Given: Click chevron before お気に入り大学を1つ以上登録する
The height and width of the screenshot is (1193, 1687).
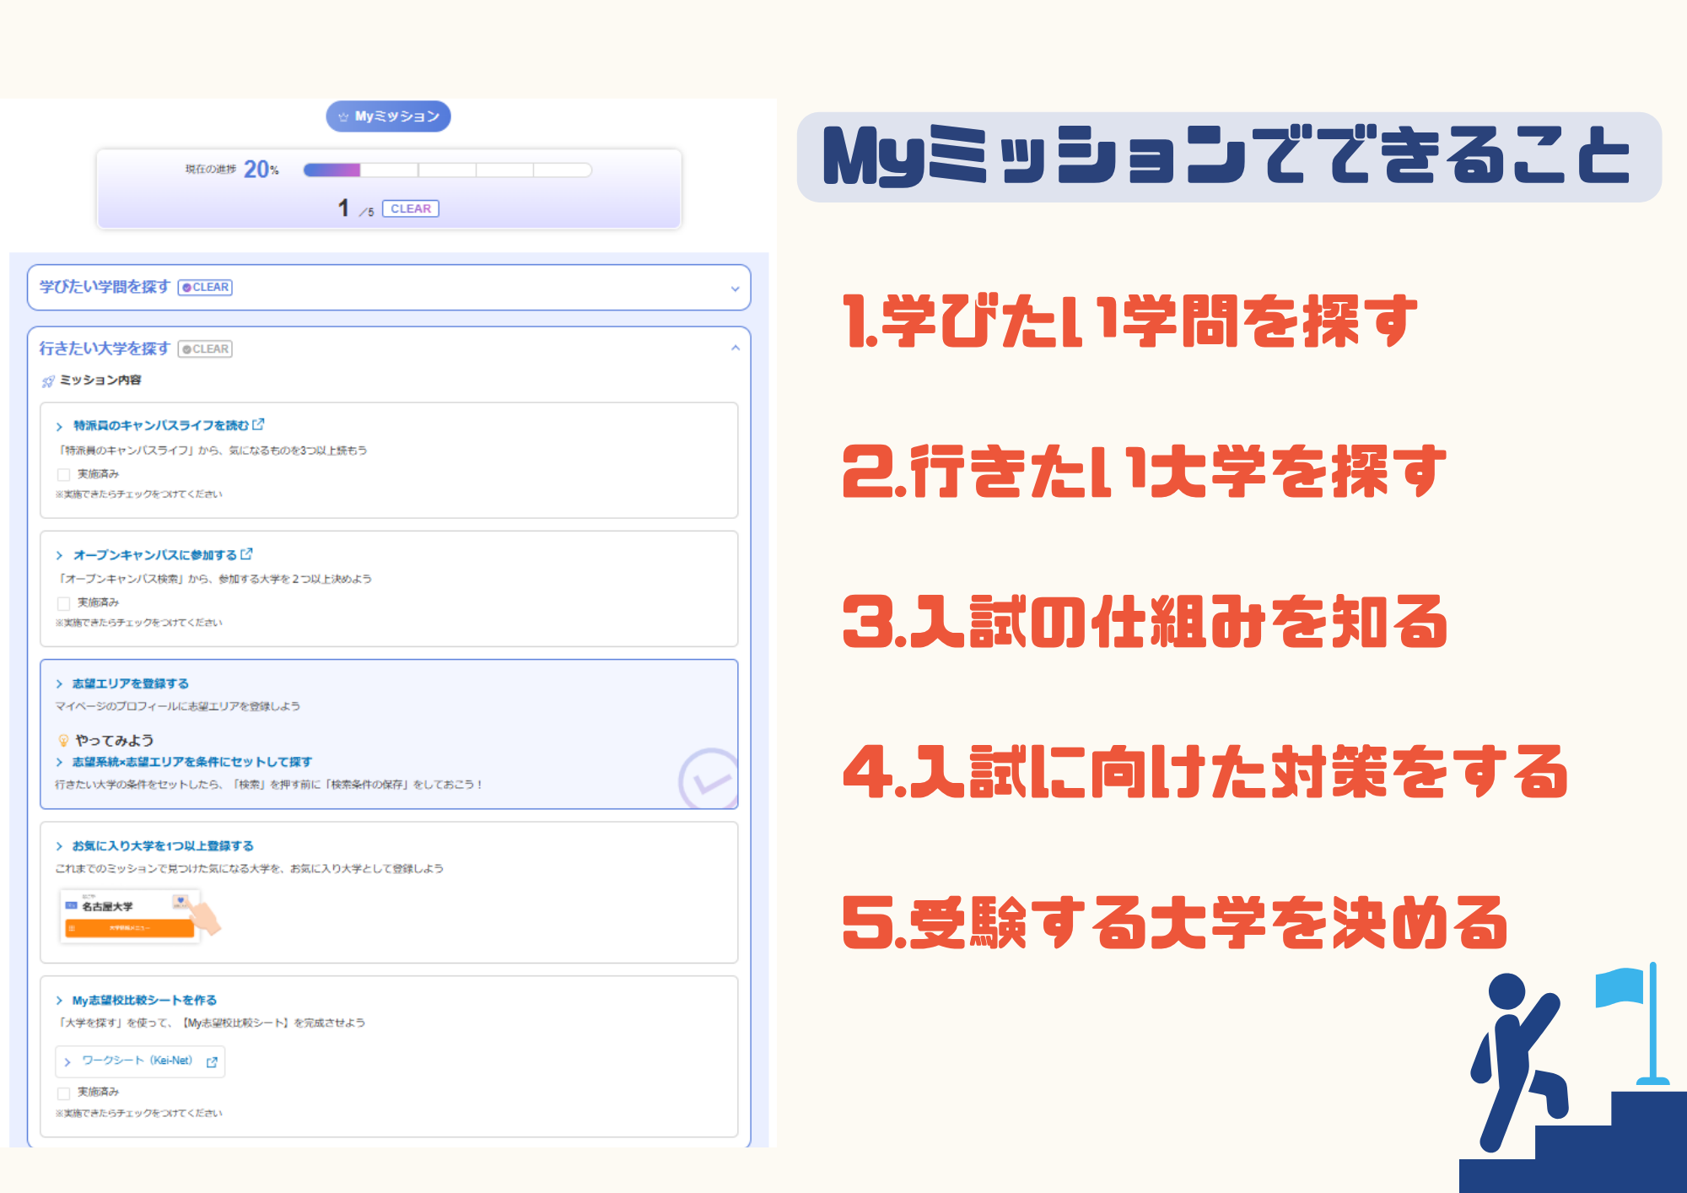Looking at the screenshot, I should pos(59,846).
